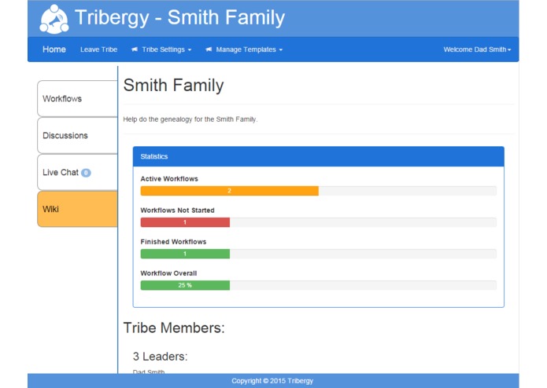Select the Wiki sidebar tab
Screen dimensions: 547x388
77,209
